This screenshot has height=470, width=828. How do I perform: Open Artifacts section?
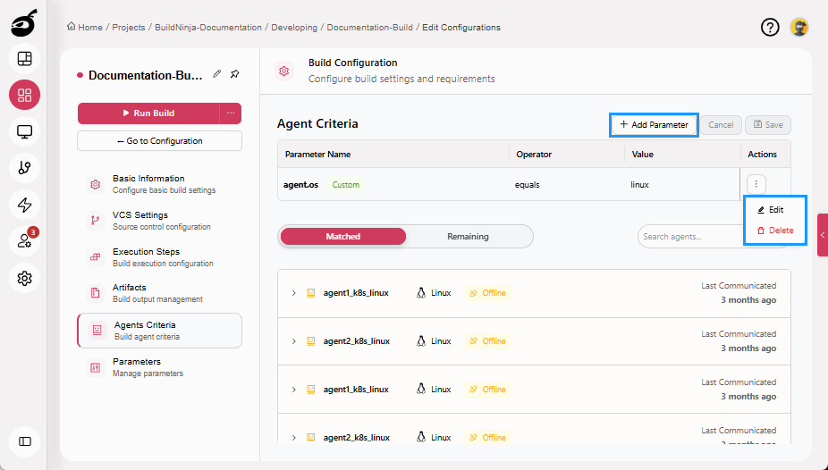pyautogui.click(x=159, y=293)
